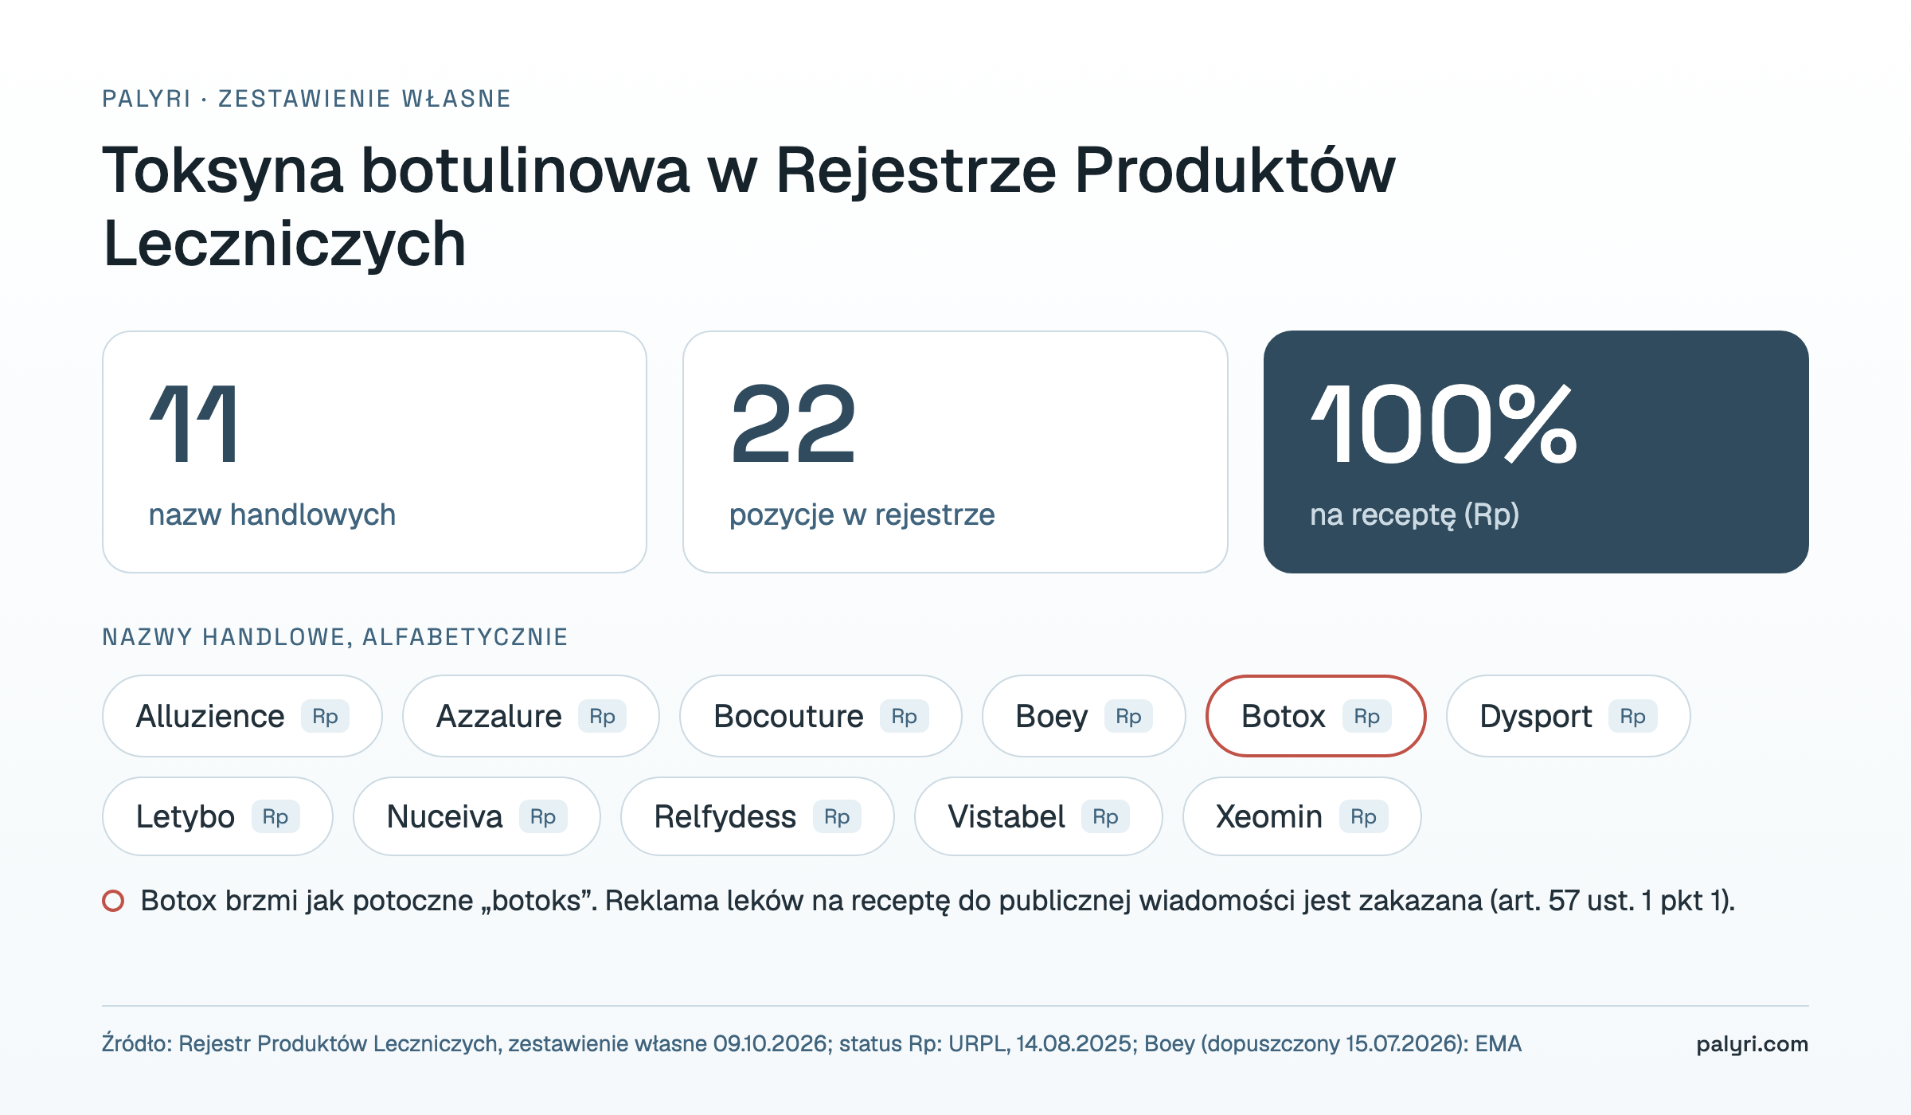
Task: Click the Rp badge next to Dysport
Action: pos(1633,716)
